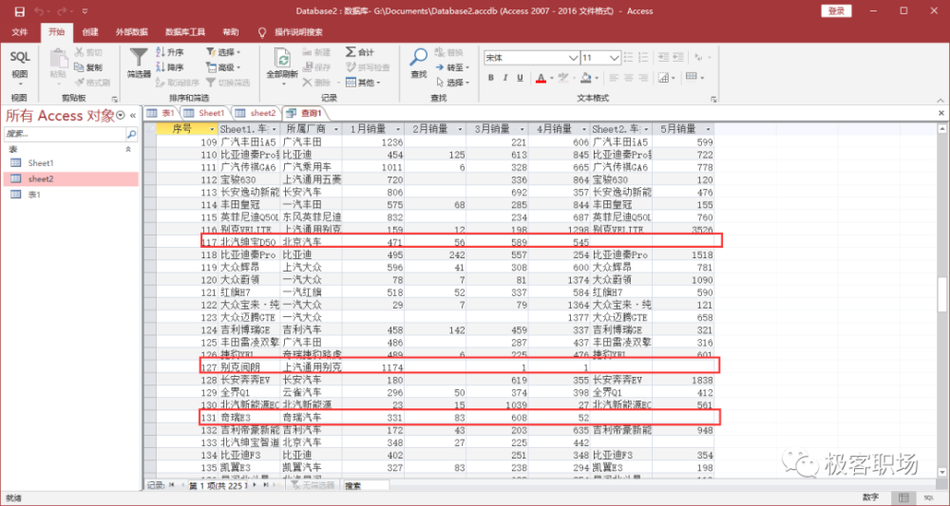Click the navigation pane 搜索 search box

click(65, 135)
